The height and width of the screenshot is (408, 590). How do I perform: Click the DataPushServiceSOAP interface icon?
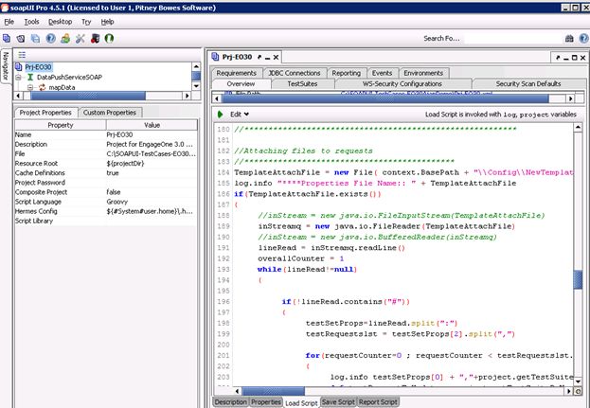(x=30, y=77)
